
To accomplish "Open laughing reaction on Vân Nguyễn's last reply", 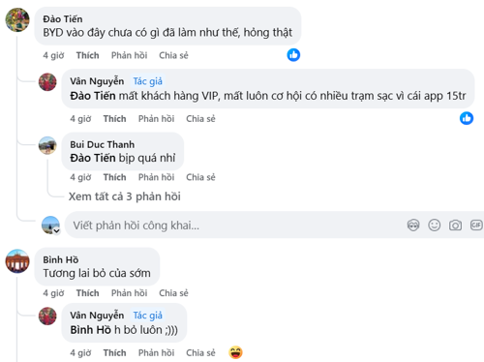I will [x=235, y=352].
